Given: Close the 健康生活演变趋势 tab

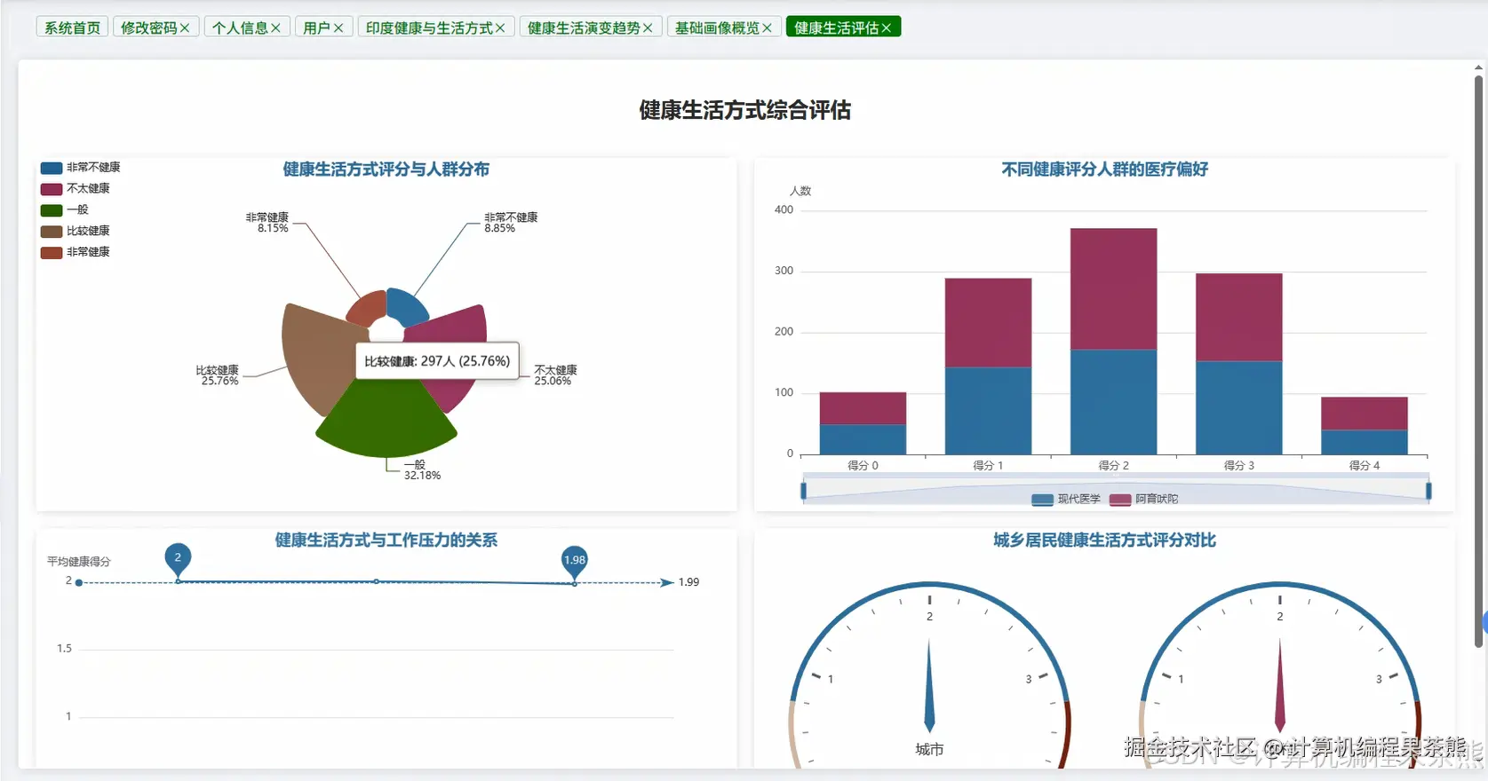Looking at the screenshot, I should pyautogui.click(x=648, y=28).
